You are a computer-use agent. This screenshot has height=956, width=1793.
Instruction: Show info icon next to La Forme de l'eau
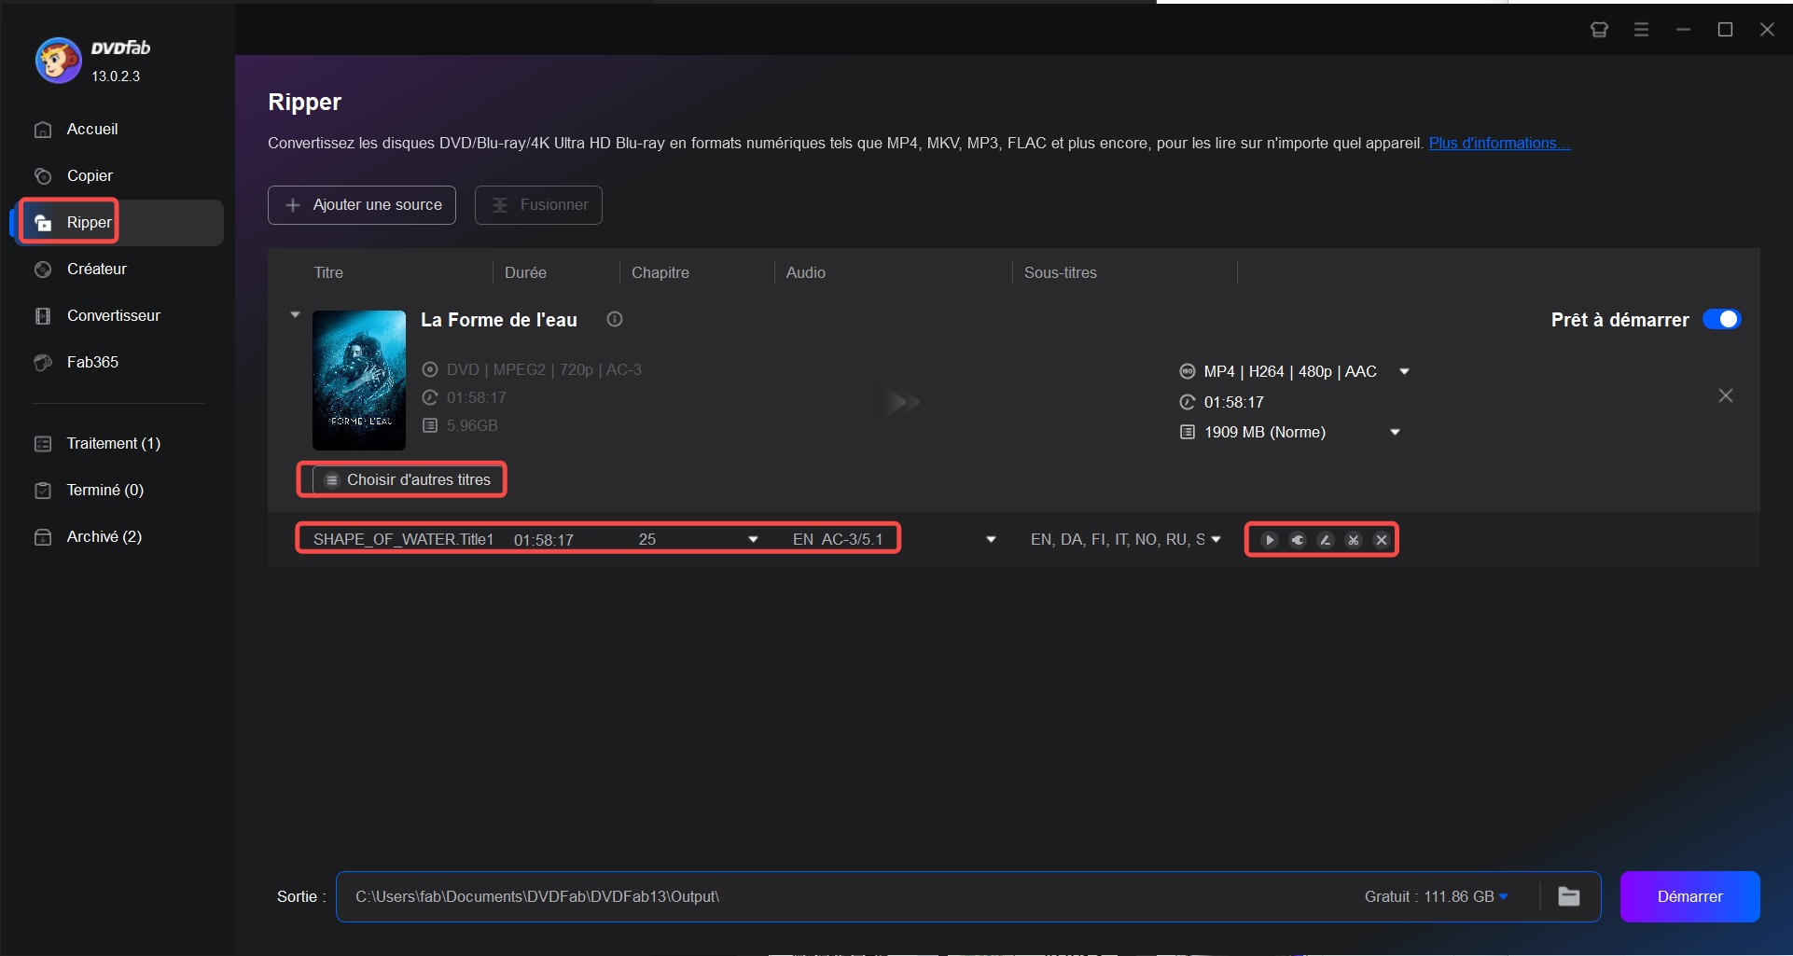[615, 319]
